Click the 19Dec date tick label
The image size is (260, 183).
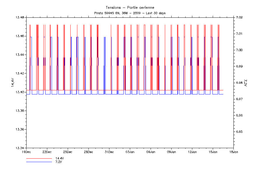pyautogui.click(x=26, y=152)
